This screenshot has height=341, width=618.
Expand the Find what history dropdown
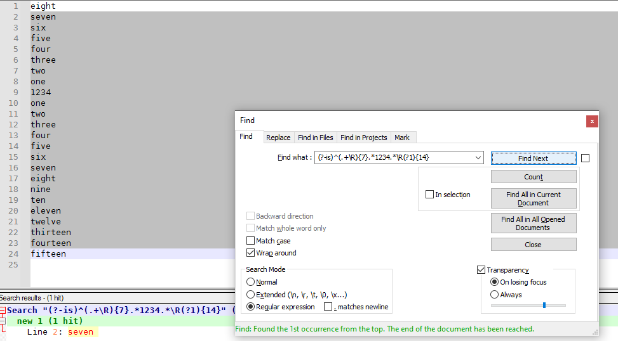point(478,158)
